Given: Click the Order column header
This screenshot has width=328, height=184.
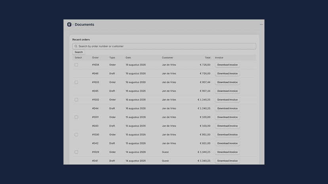Looking at the screenshot, I should (95, 58).
